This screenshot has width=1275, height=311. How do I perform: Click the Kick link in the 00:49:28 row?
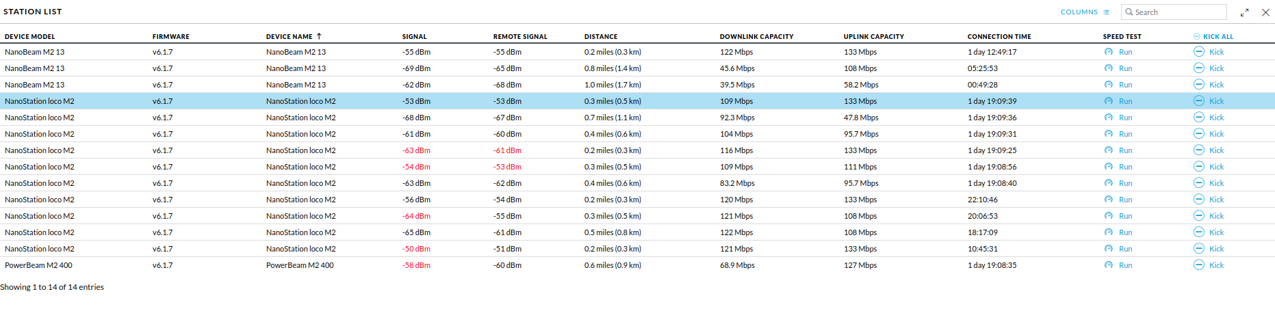(1216, 85)
